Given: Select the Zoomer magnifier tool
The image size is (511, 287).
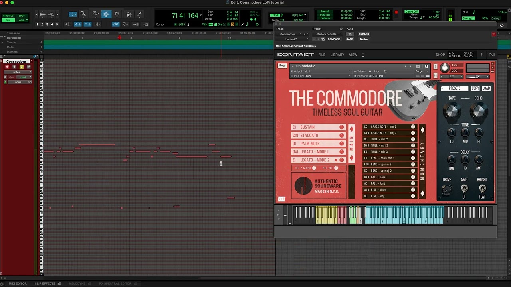Looking at the screenshot, I should pos(83,14).
